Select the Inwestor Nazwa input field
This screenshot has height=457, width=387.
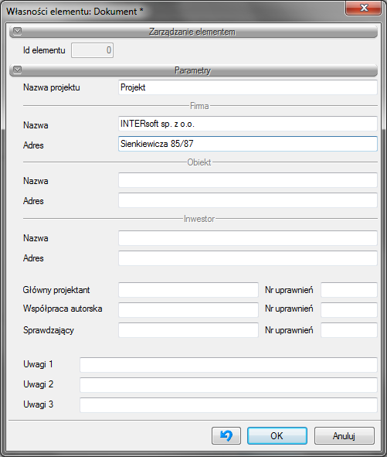(248, 238)
